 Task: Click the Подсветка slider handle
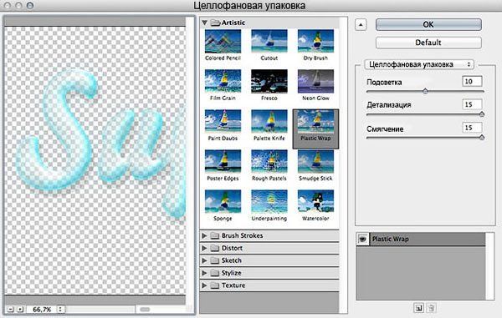click(425, 91)
